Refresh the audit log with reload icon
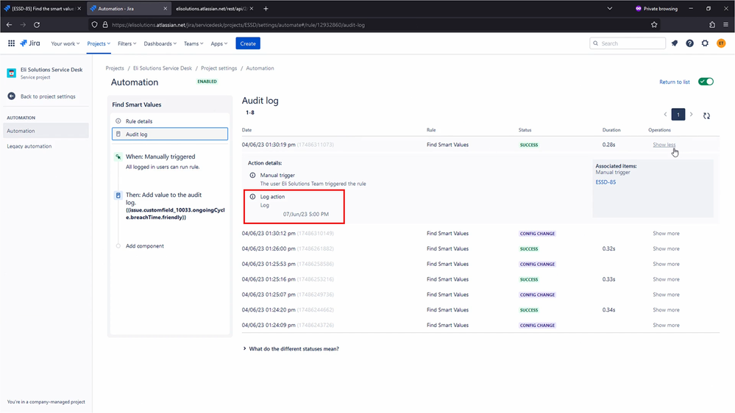 (x=706, y=115)
